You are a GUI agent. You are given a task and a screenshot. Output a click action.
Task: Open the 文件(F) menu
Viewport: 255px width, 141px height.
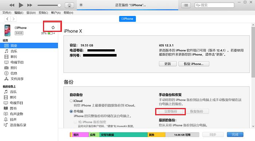[x=7, y=13]
